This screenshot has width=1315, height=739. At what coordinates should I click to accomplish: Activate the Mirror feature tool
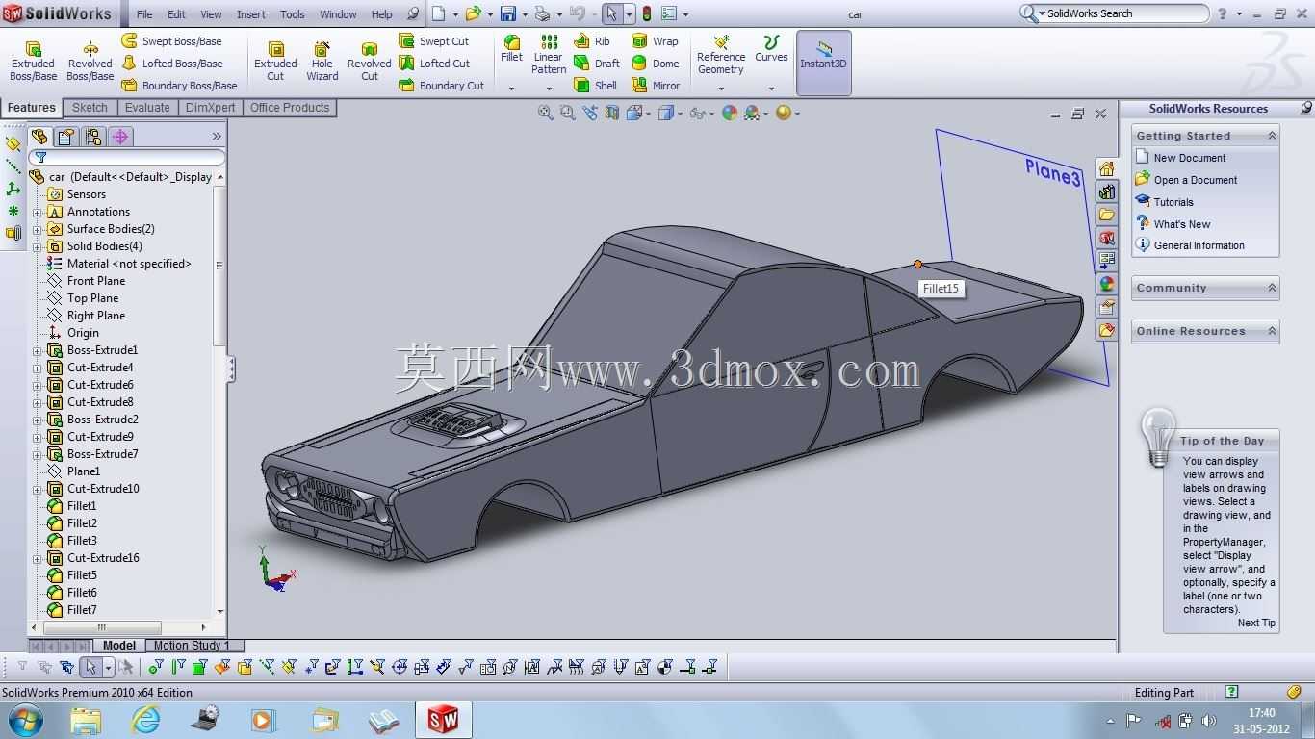point(656,86)
